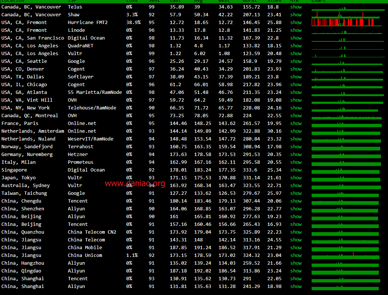Open show MTR for Denver Cogent
This screenshot has height=295, width=388.
pyautogui.click(x=296, y=69)
